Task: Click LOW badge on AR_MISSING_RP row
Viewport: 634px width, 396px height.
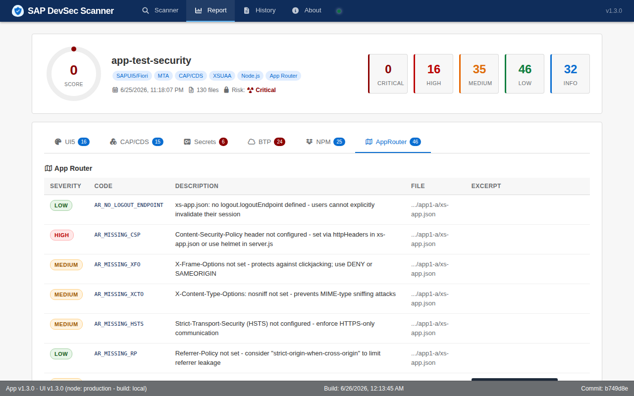Action: (x=61, y=353)
